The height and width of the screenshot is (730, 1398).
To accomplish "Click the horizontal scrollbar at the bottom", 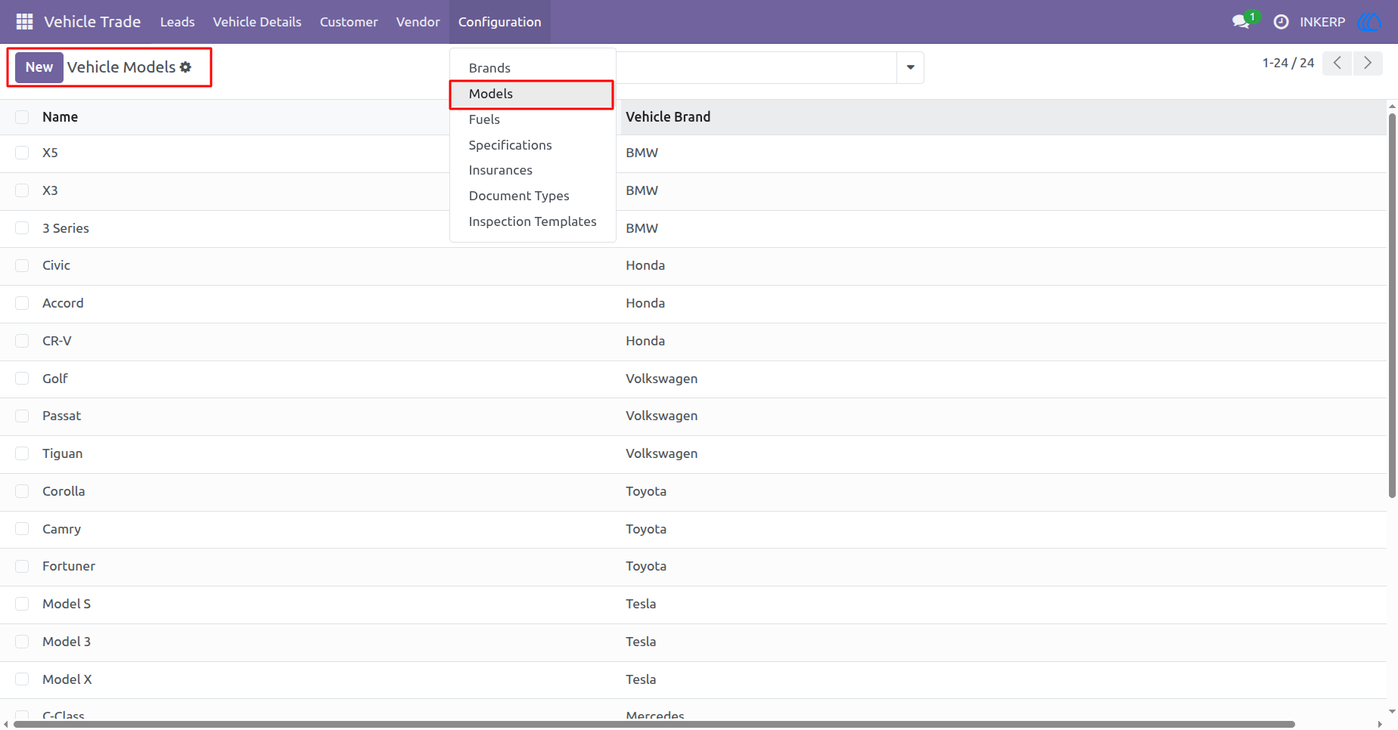I will pyautogui.click(x=654, y=724).
